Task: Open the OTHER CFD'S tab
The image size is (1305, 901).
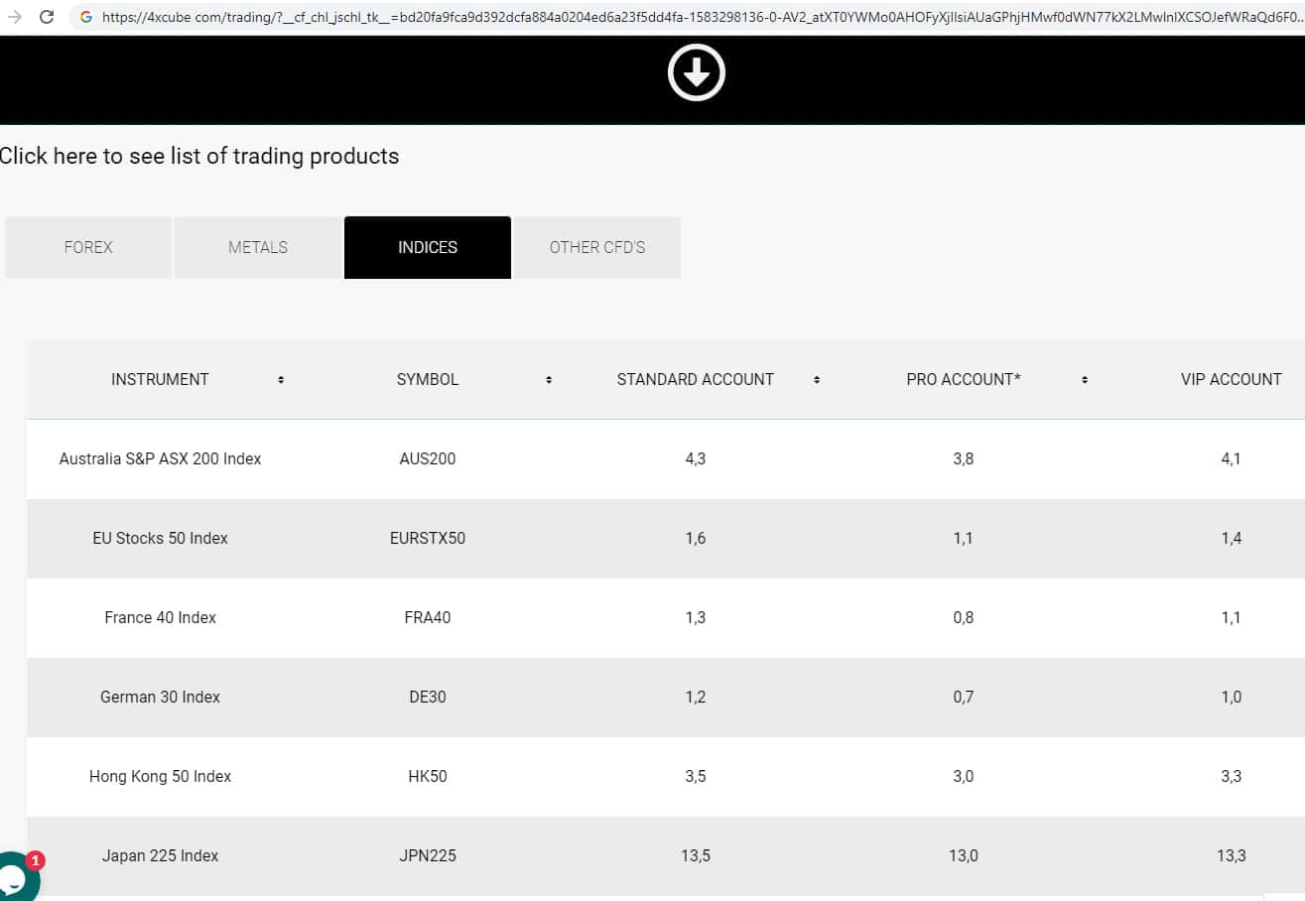Action: [x=597, y=247]
